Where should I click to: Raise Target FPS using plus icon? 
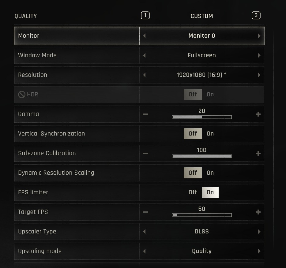[258, 212]
